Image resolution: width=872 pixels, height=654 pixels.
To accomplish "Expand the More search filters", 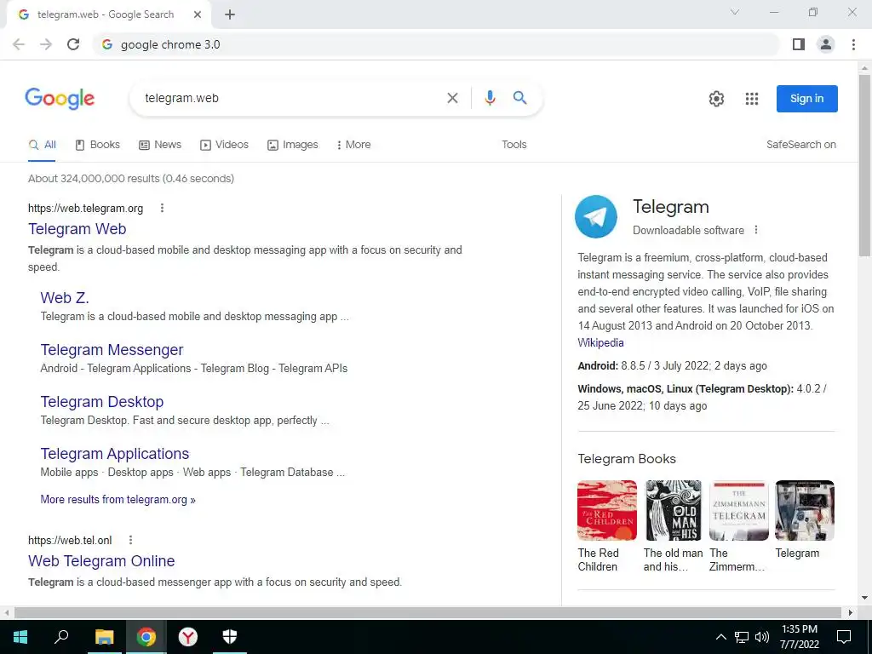I will [x=353, y=145].
